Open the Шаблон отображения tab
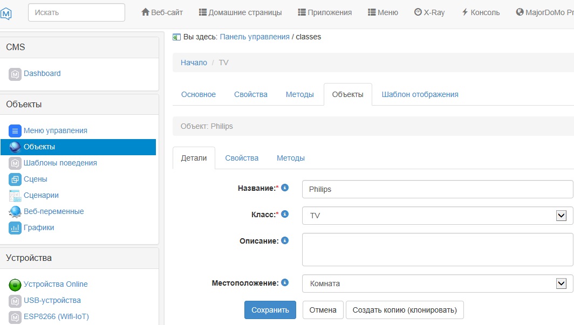This screenshot has height=325, width=574. click(x=420, y=94)
